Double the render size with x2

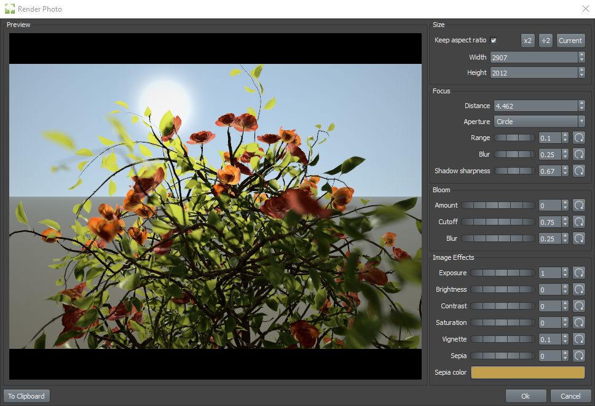(527, 41)
